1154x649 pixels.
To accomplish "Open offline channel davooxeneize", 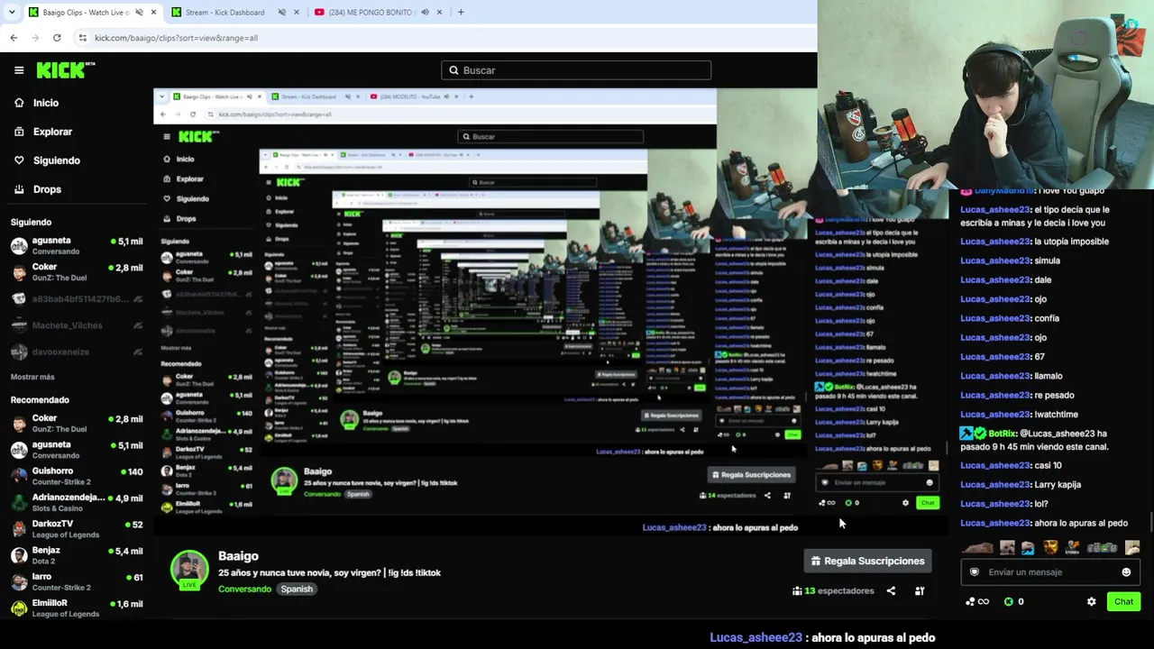I will click(77, 352).
